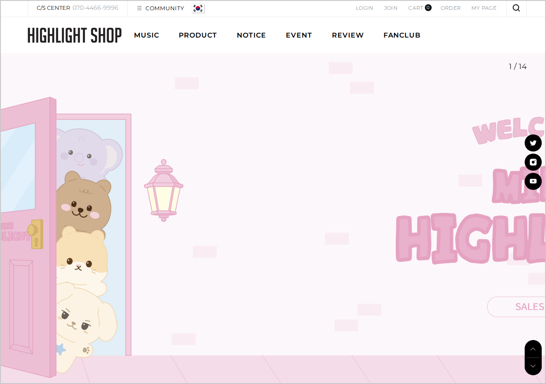Image resolution: width=546 pixels, height=384 pixels.
Task: View the CART with item count
Action: pos(420,8)
